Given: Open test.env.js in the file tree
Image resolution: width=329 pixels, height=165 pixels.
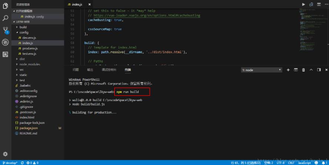Looking at the screenshot, I should pyautogui.click(x=38, y=54).
